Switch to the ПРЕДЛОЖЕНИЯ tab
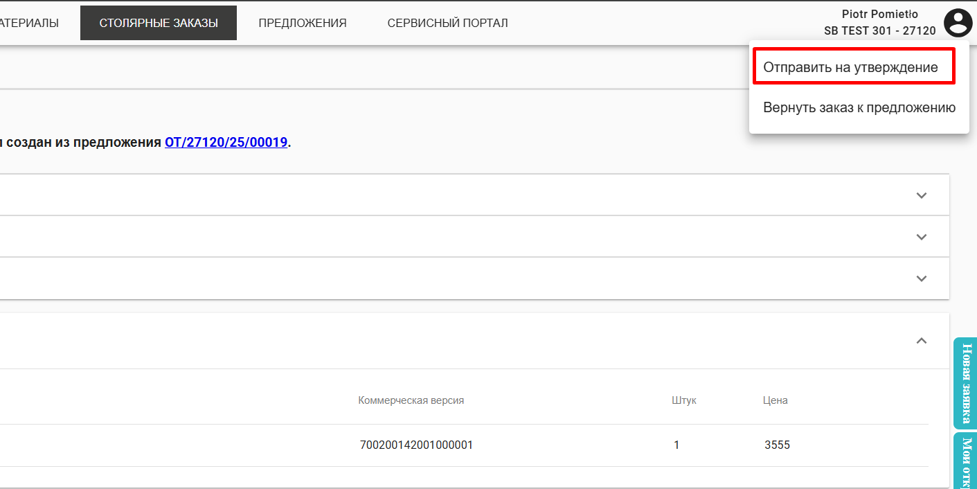 click(303, 23)
